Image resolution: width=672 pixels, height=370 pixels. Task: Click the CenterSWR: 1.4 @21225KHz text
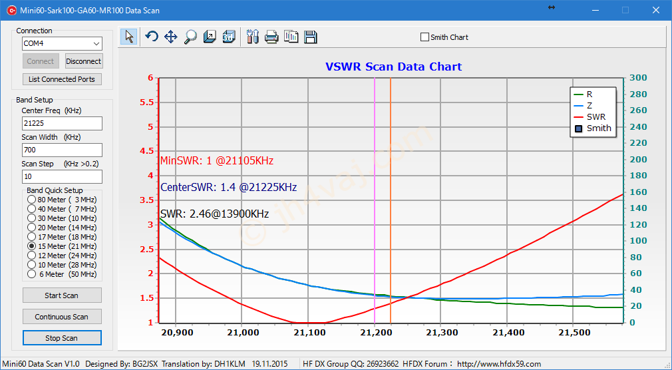click(x=228, y=188)
